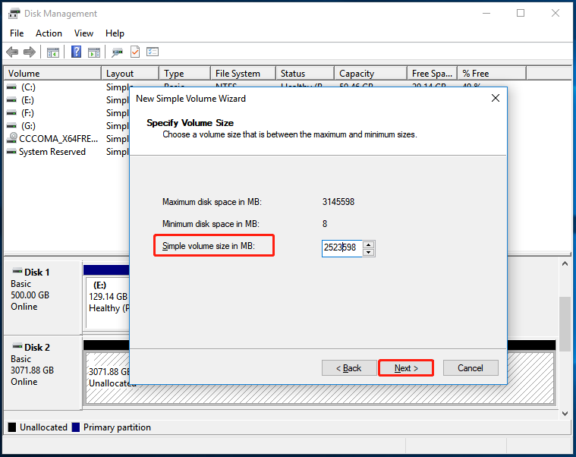Viewport: 576px width, 457px height.
Task: Click the 'Maximum disk space in MB:' label
Action: pyautogui.click(x=212, y=202)
